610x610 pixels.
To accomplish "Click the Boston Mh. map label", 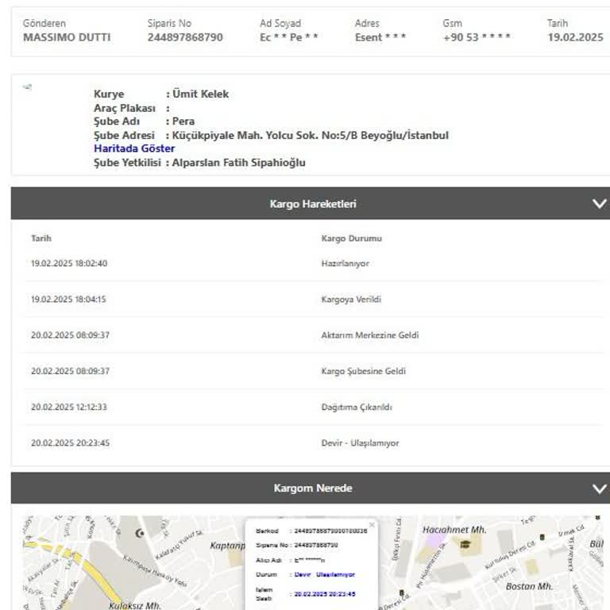I will [530, 586].
